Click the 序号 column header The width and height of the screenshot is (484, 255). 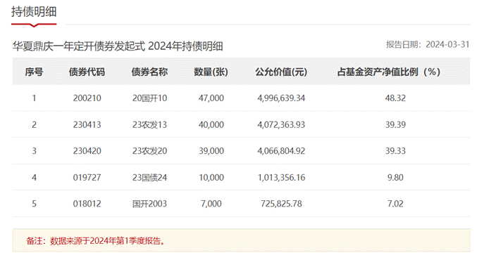click(x=34, y=72)
